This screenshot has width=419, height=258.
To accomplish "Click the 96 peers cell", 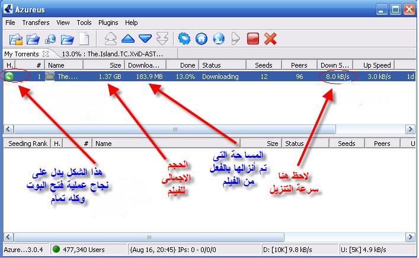I will point(299,77).
